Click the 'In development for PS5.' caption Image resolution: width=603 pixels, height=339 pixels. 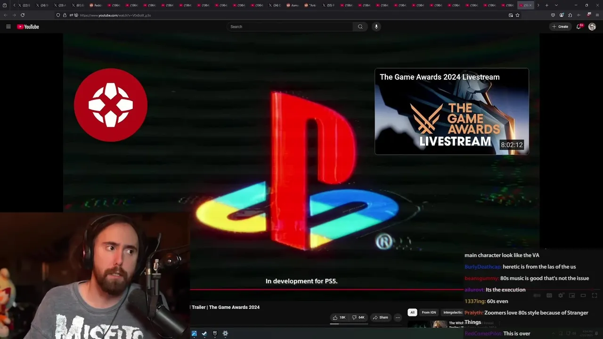coord(301,281)
